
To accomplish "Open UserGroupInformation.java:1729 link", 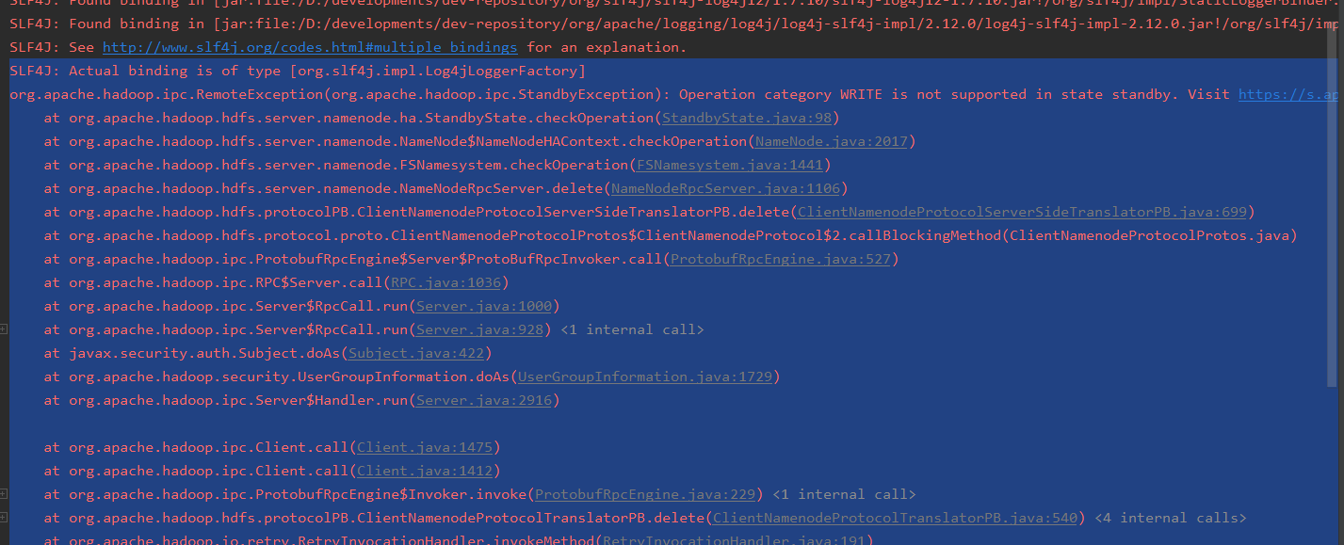I will point(645,377).
